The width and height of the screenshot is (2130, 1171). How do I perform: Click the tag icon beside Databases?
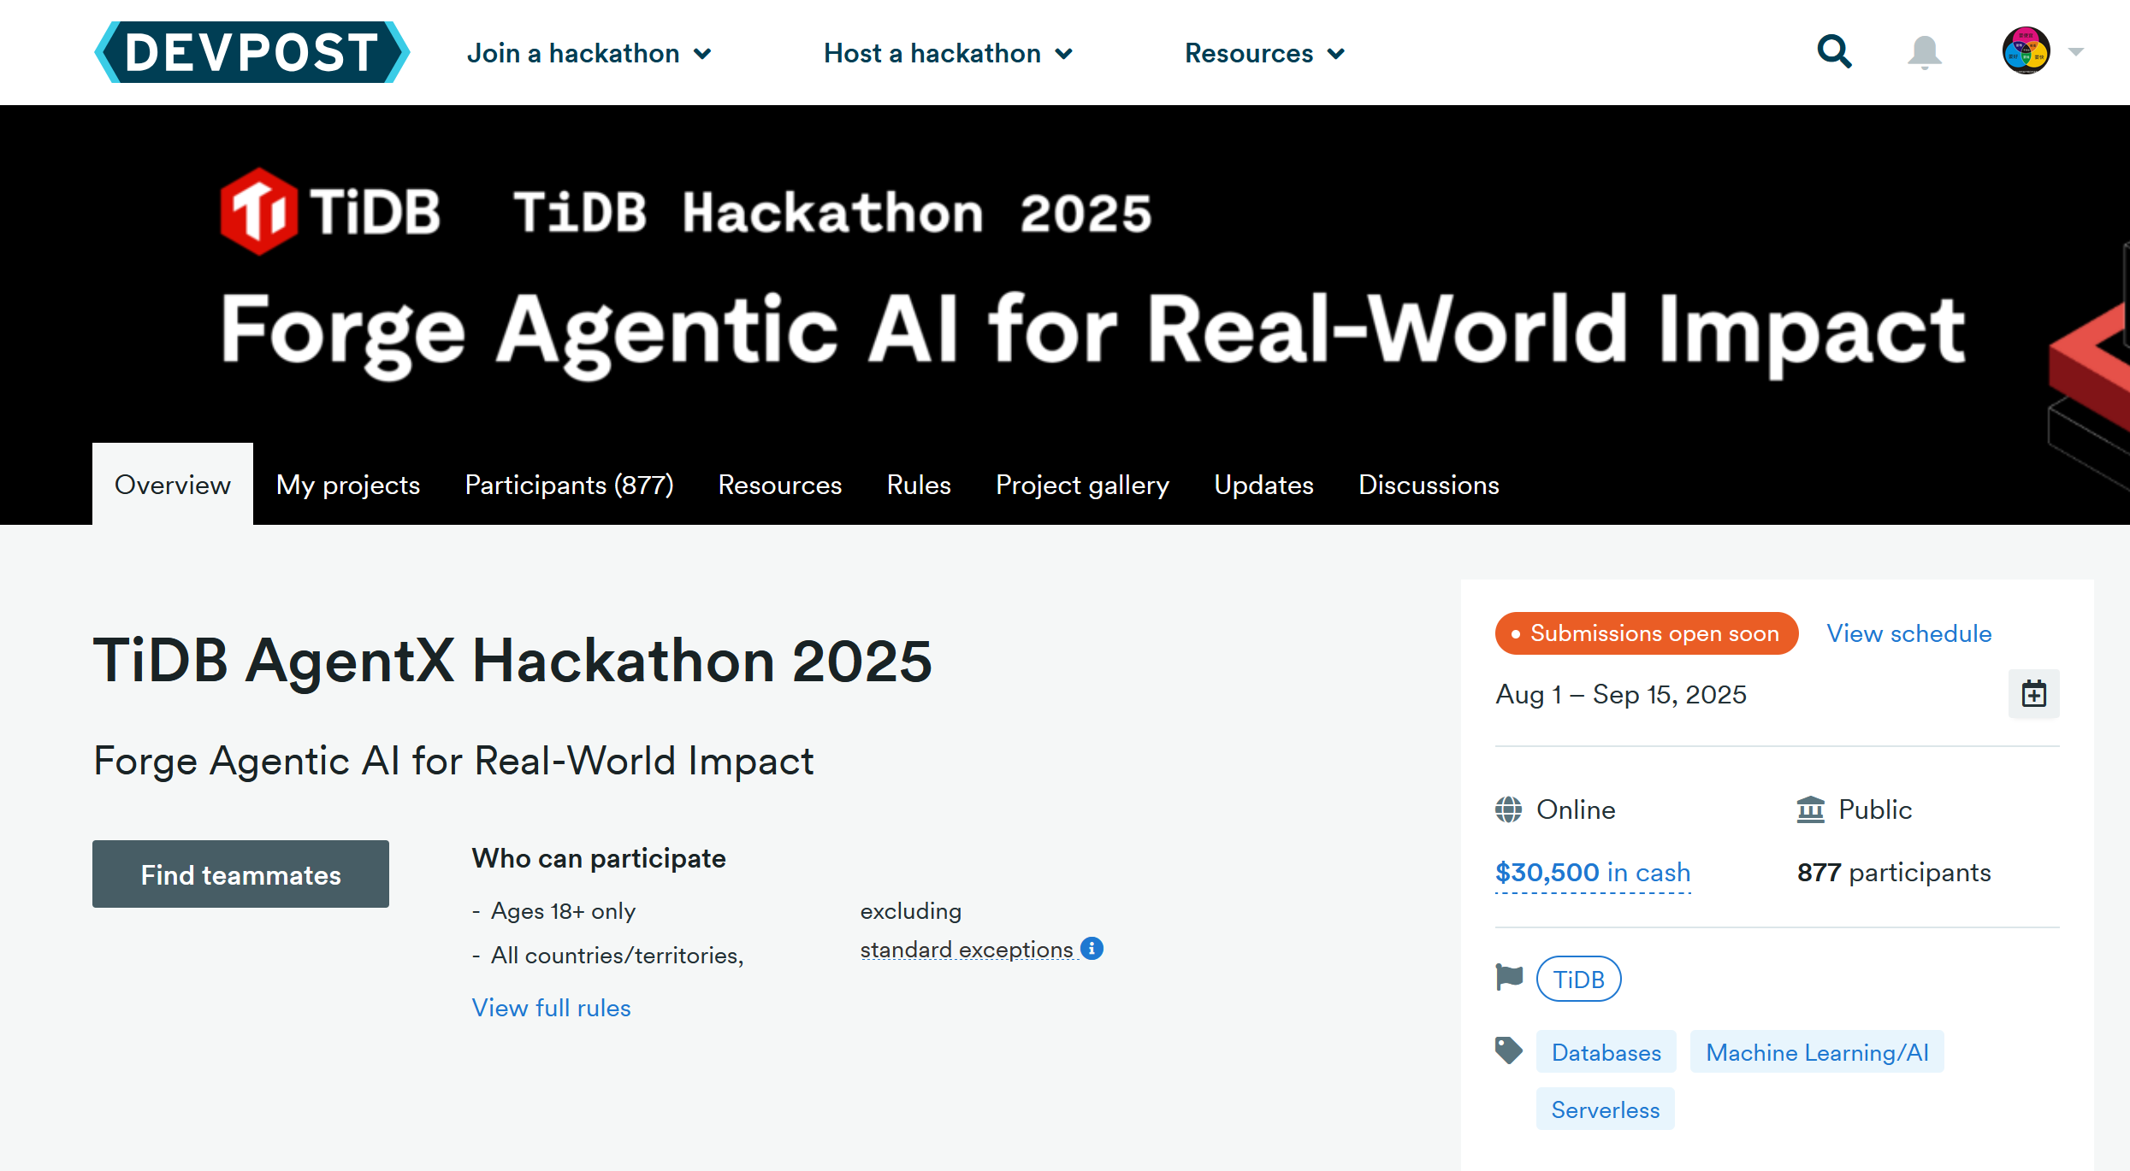(x=1509, y=1050)
